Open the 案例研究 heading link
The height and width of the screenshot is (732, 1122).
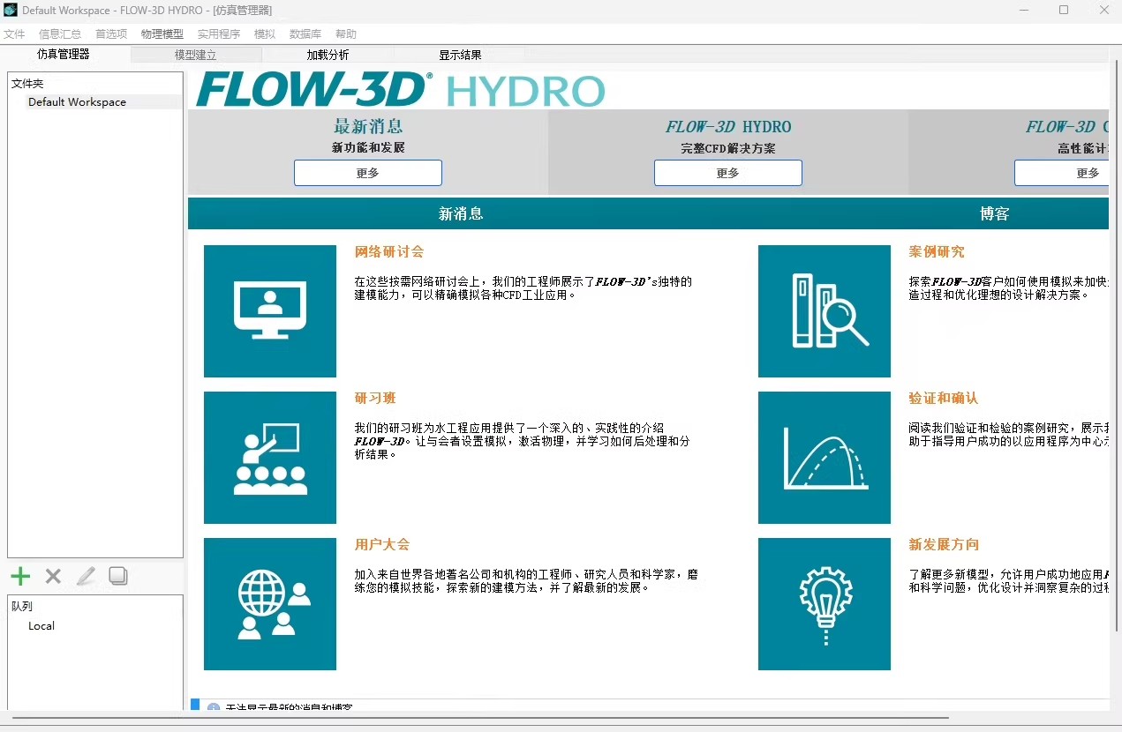937,252
